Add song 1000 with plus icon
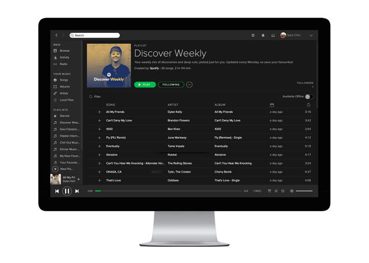Image resolution: width=369 pixels, height=263 pixels. (x=99, y=129)
